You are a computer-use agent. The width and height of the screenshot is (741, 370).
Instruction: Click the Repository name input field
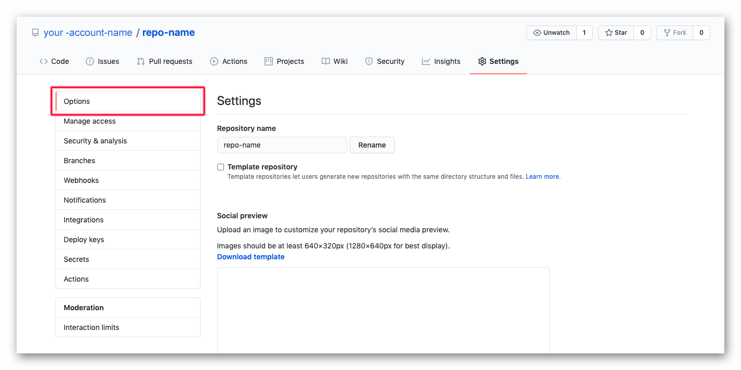click(x=282, y=145)
